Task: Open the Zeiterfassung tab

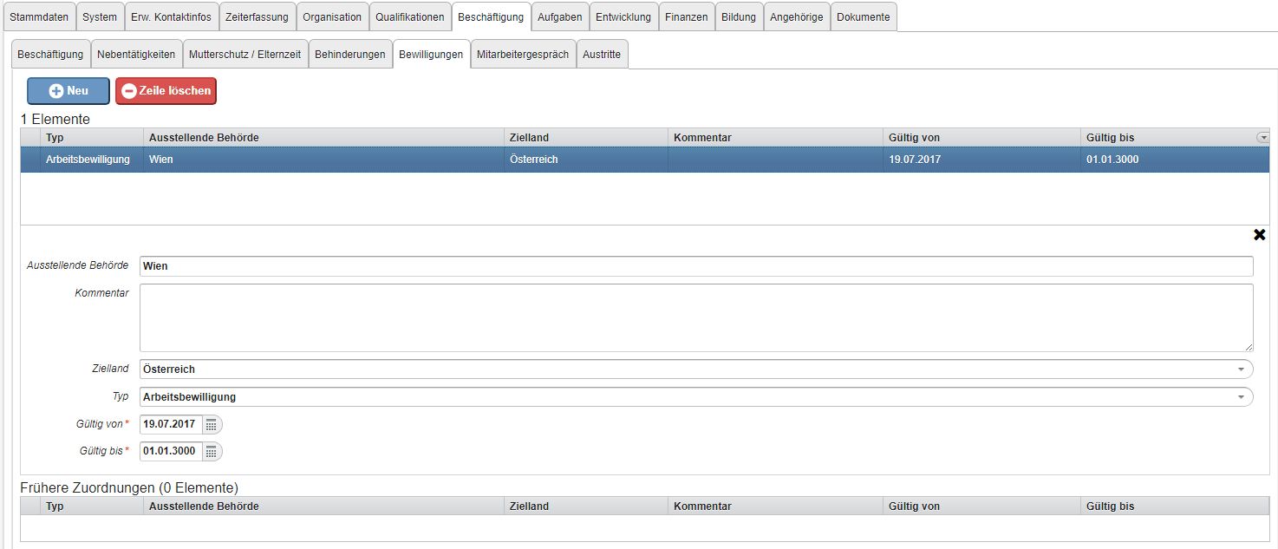Action: coord(257,17)
